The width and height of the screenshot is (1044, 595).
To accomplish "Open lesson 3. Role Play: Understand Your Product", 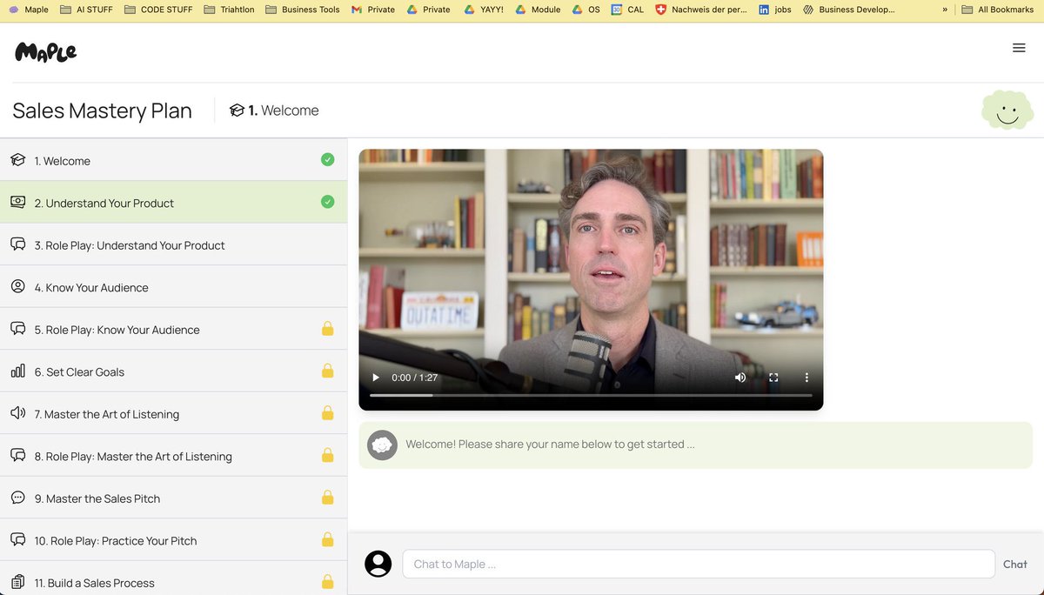I will (173, 244).
